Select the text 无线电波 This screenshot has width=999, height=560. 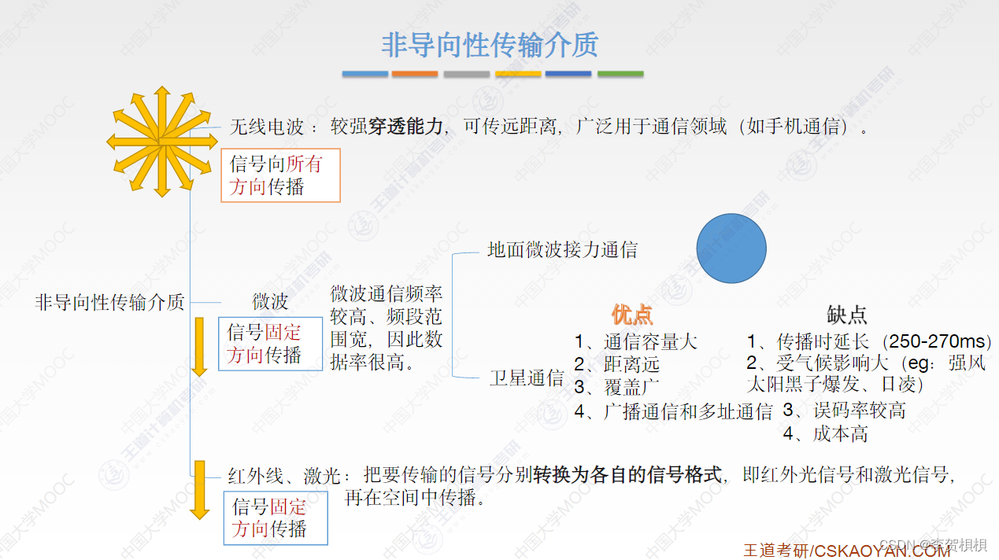268,127
